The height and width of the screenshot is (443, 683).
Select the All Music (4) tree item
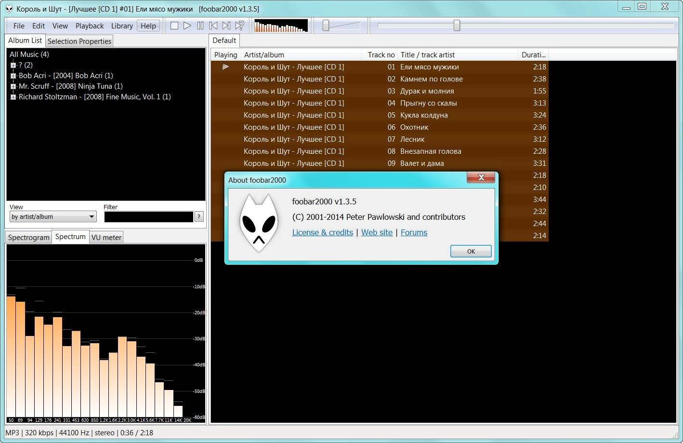(29, 54)
